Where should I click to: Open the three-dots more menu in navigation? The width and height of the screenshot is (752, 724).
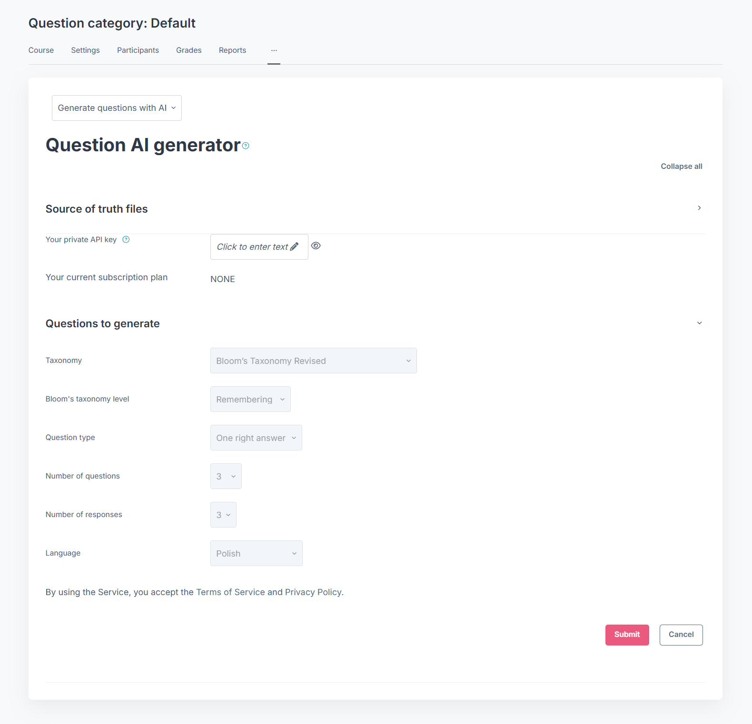(x=274, y=50)
